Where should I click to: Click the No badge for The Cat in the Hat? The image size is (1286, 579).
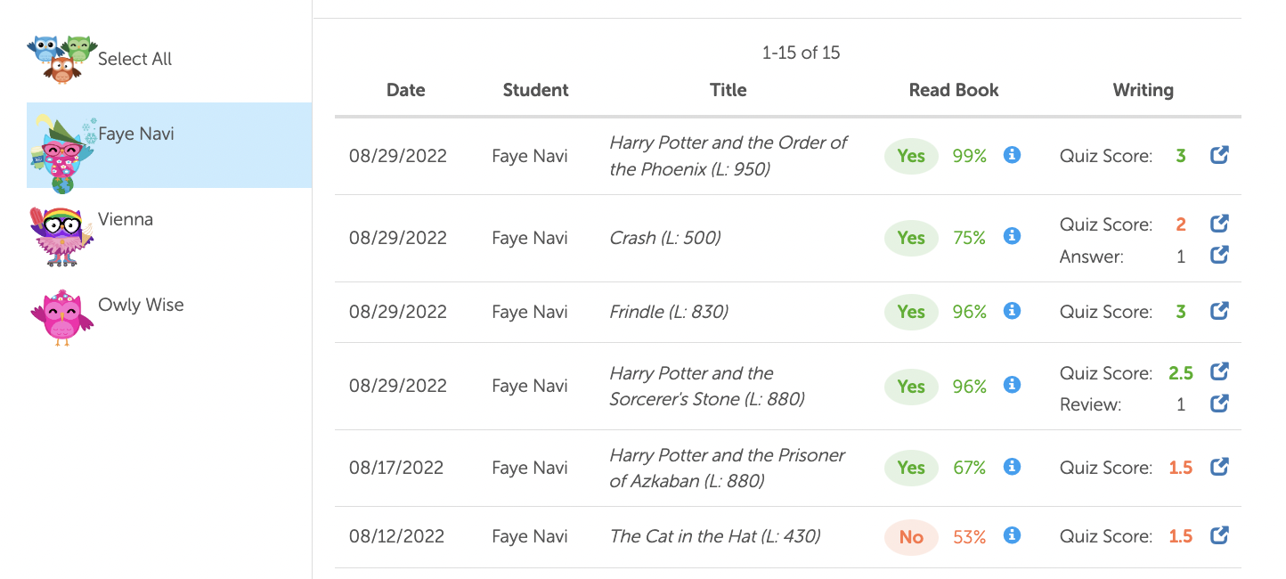[911, 537]
